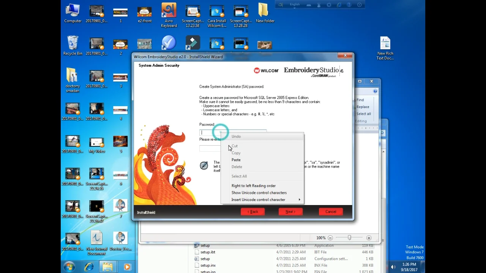The width and height of the screenshot is (486, 273).
Task: Adjust the WordPad zoom slider handle
Action: 349,238
